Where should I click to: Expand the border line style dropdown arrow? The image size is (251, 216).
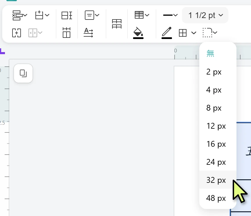pyautogui.click(x=175, y=15)
